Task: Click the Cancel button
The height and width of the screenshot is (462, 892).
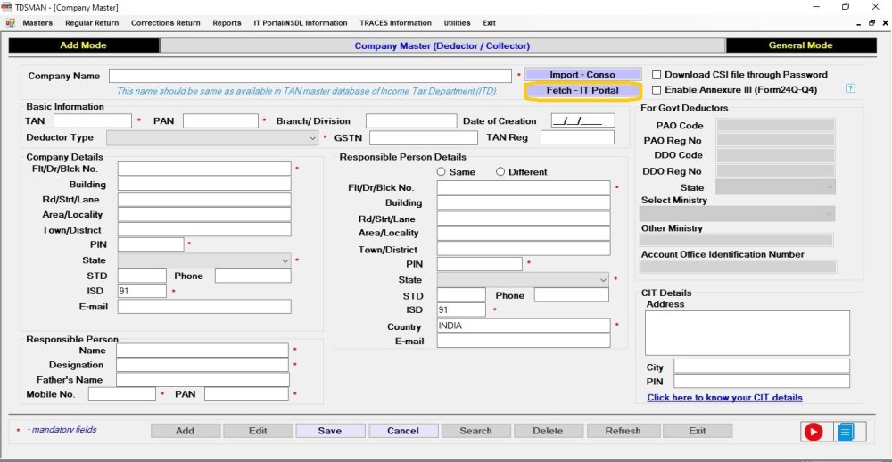Action: pyautogui.click(x=403, y=431)
